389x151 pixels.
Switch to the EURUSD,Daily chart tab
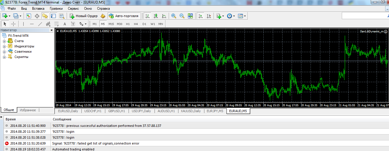pyautogui.click(x=68, y=111)
